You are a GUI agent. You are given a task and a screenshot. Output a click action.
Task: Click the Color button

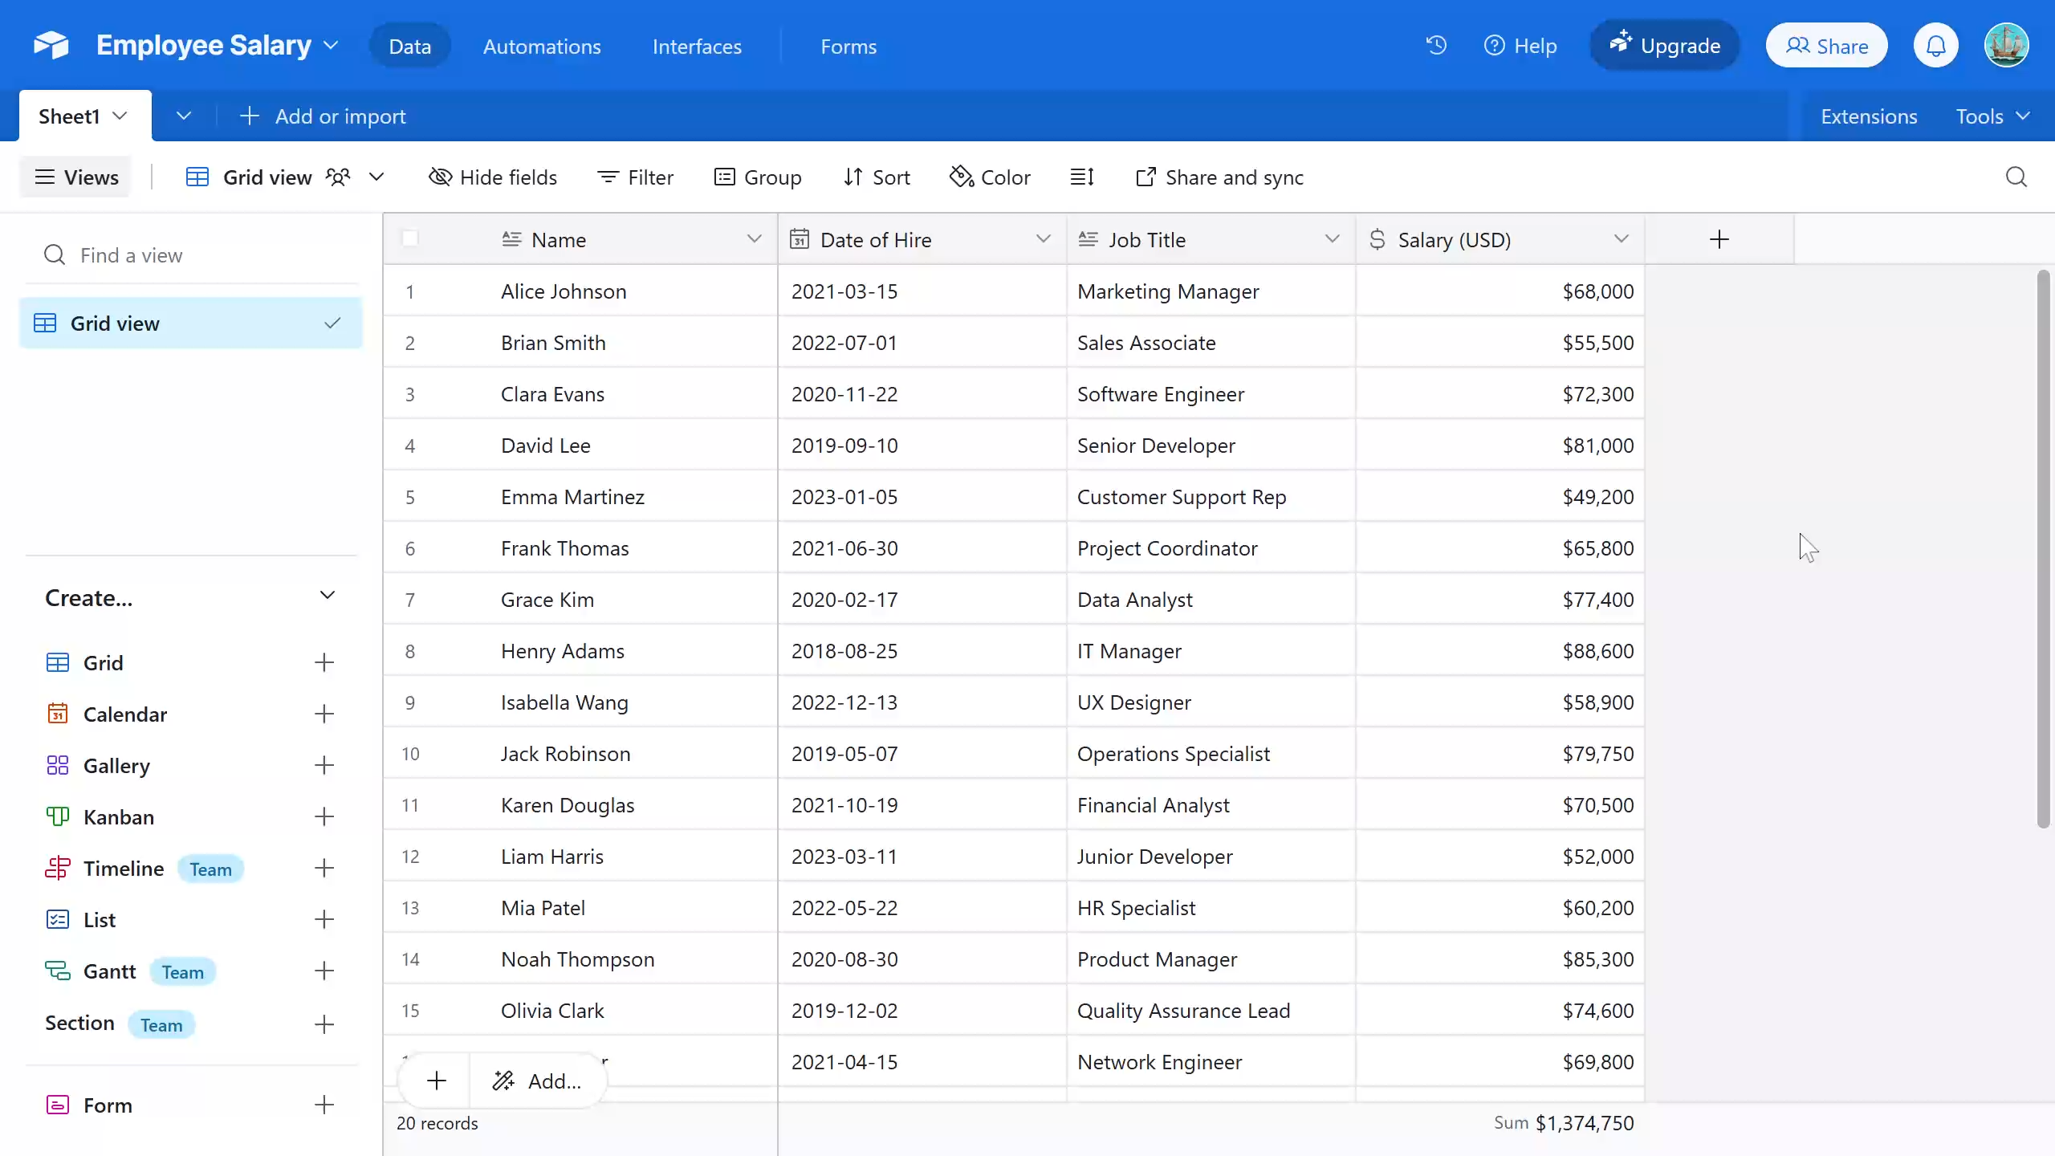coord(990,177)
